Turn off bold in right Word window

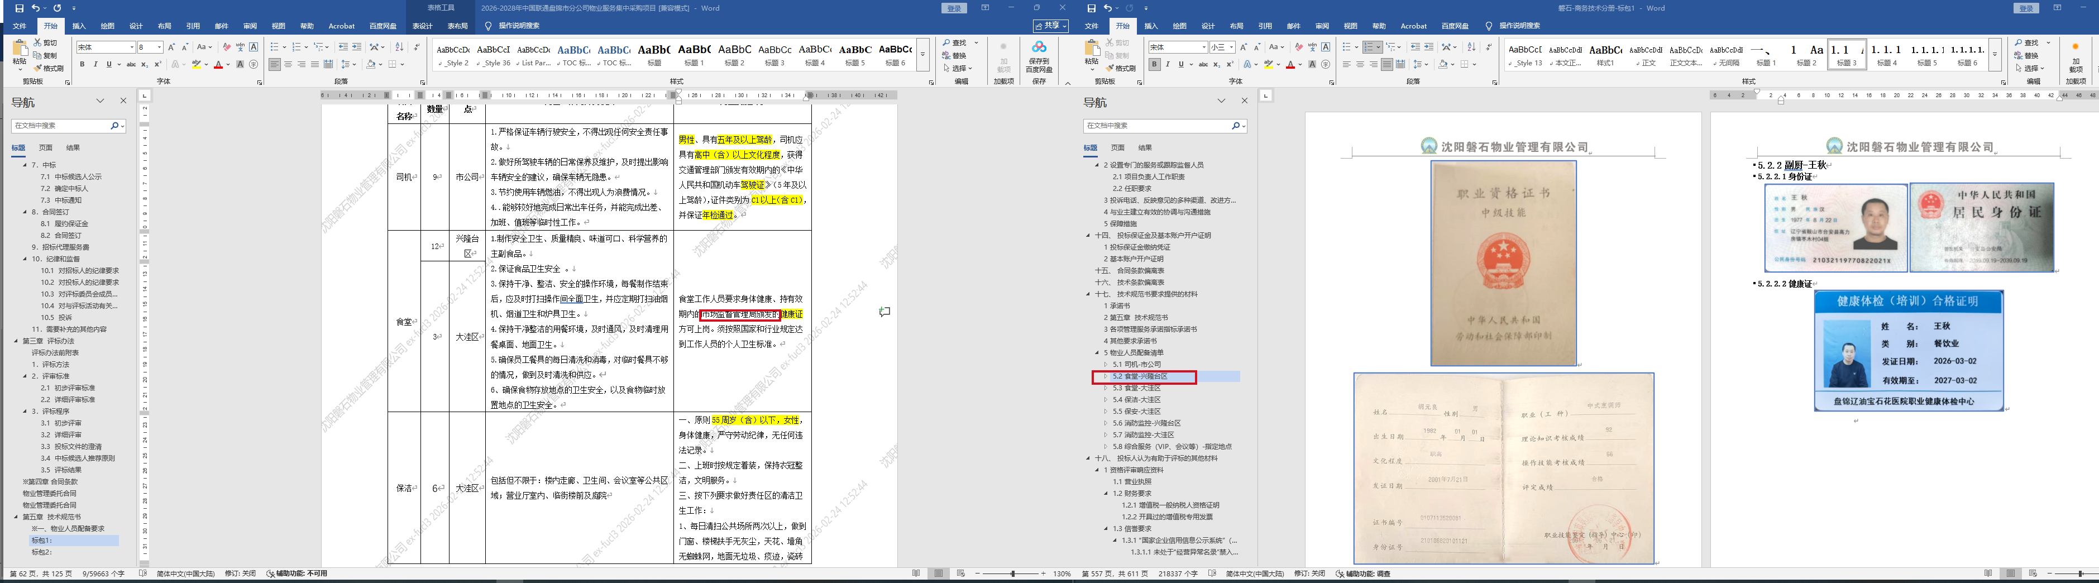1155,64
